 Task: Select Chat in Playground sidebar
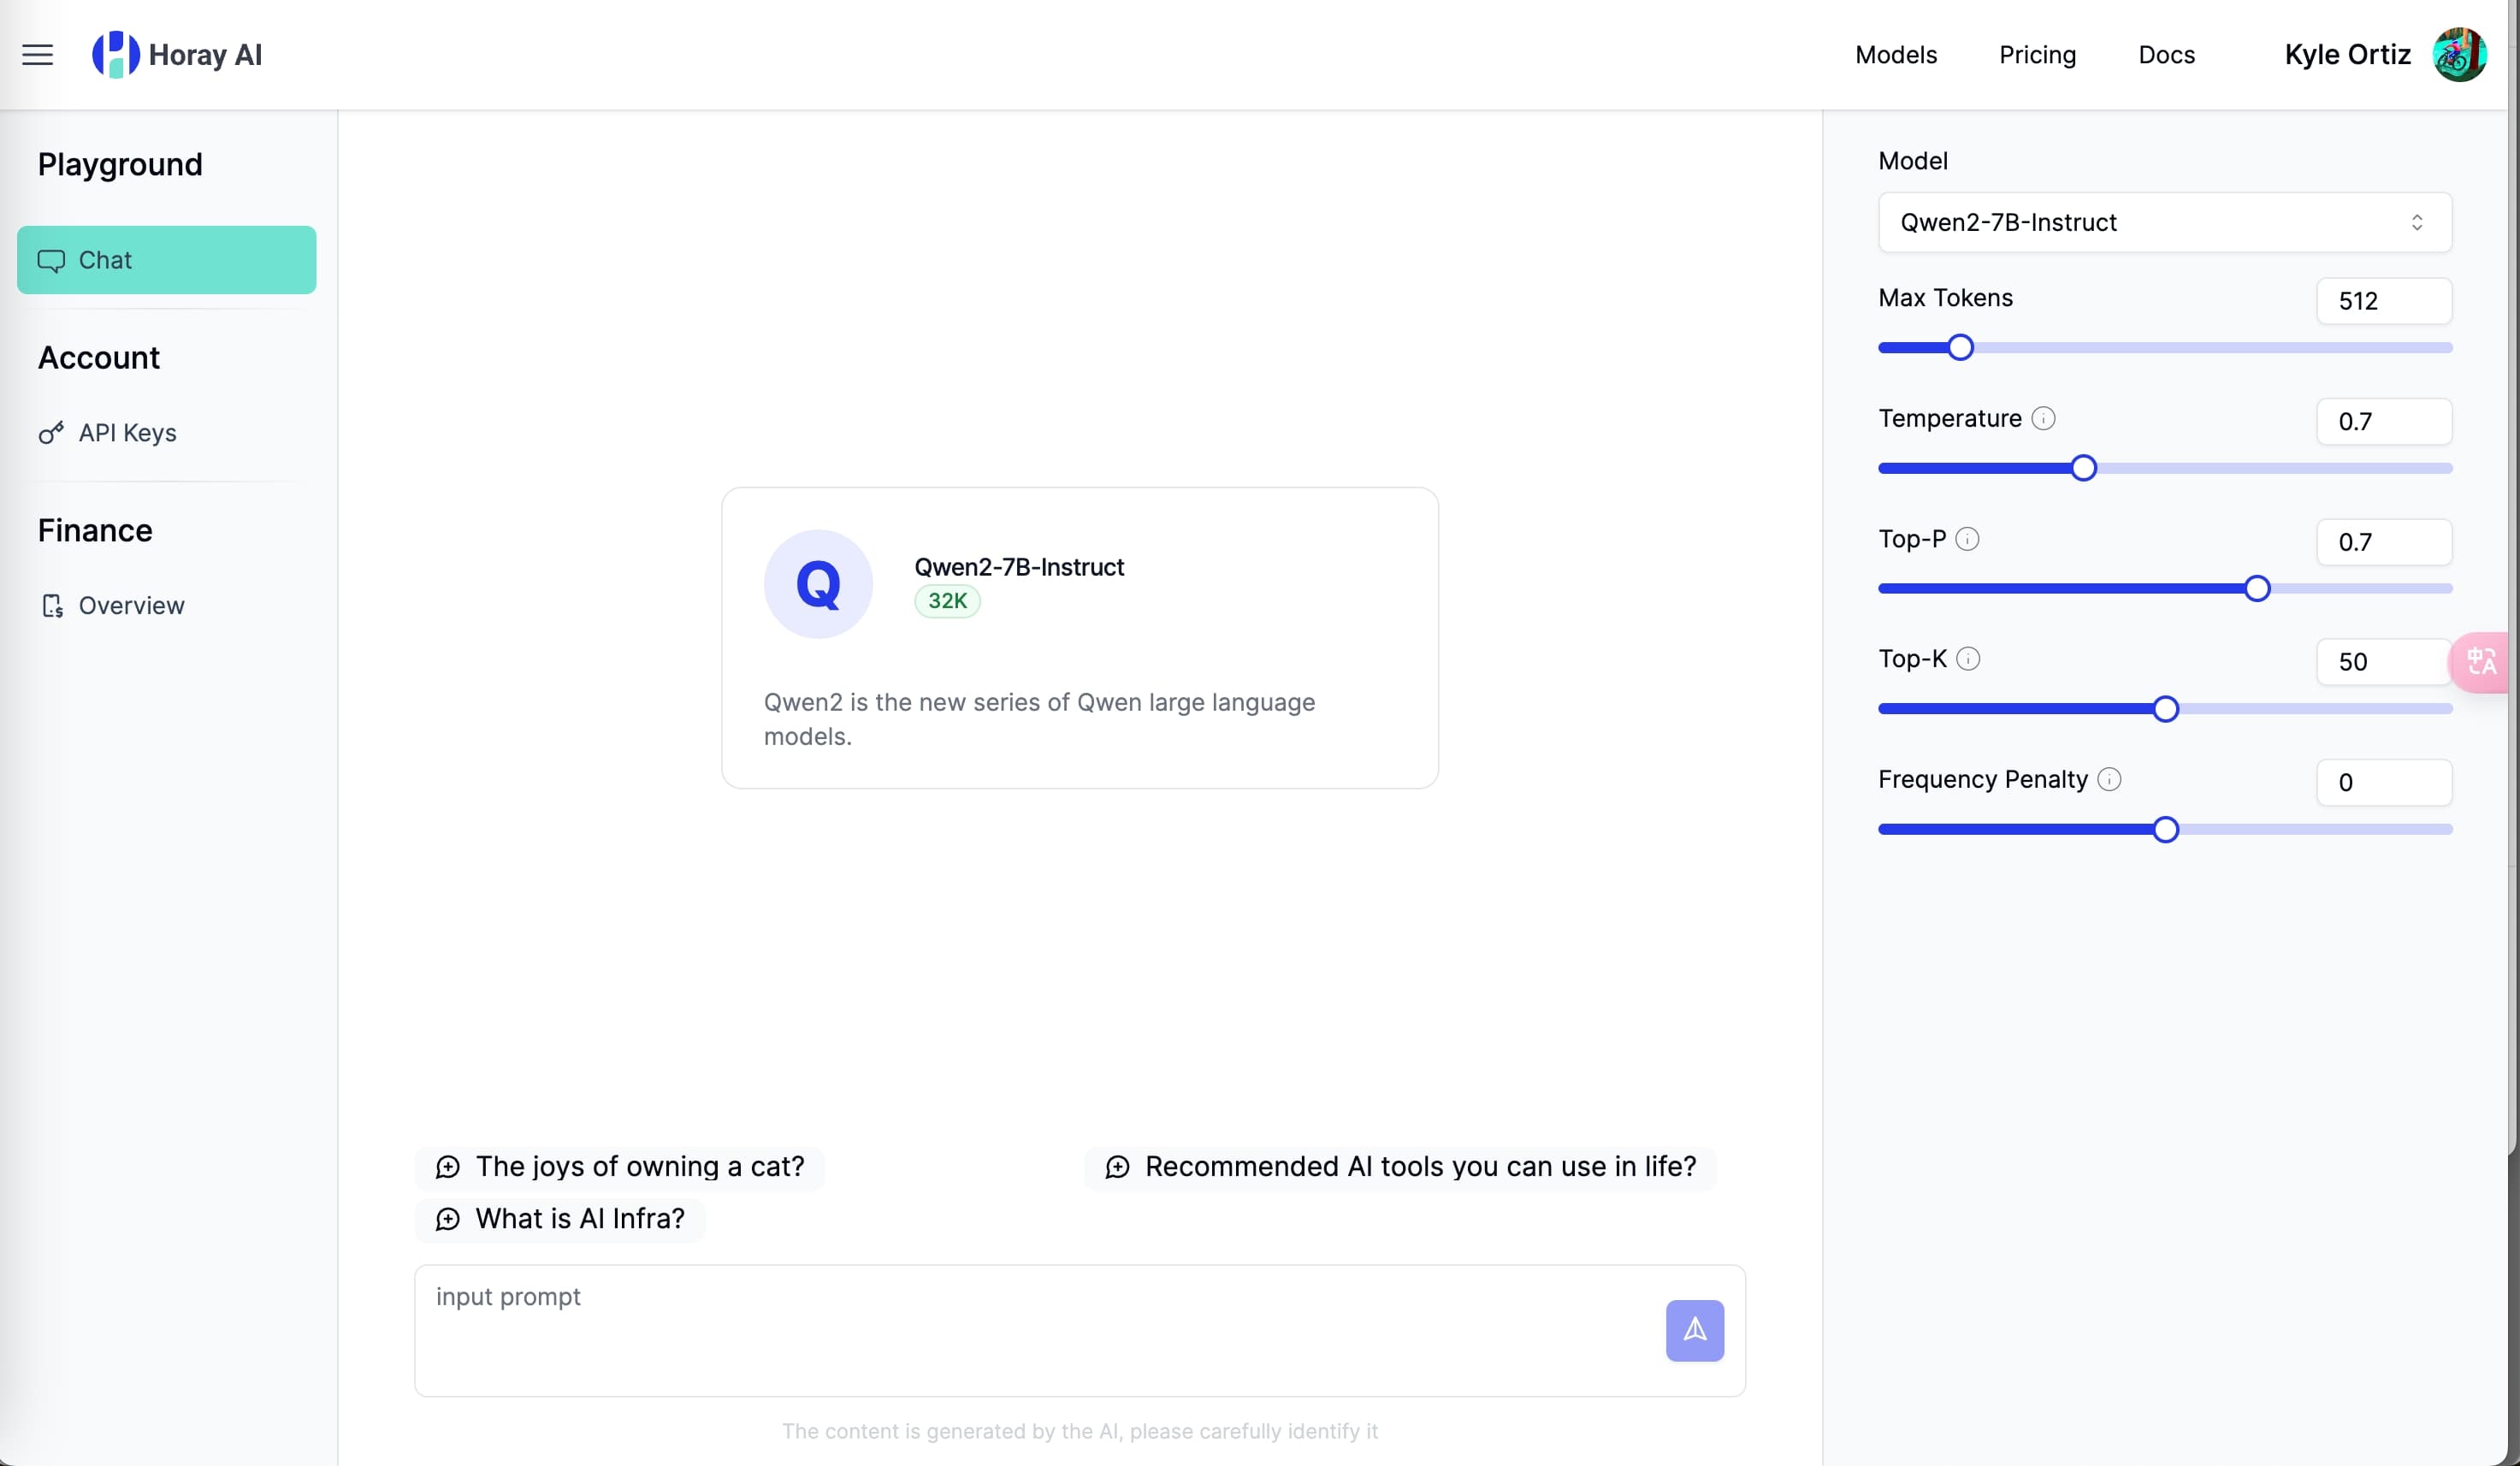167,260
